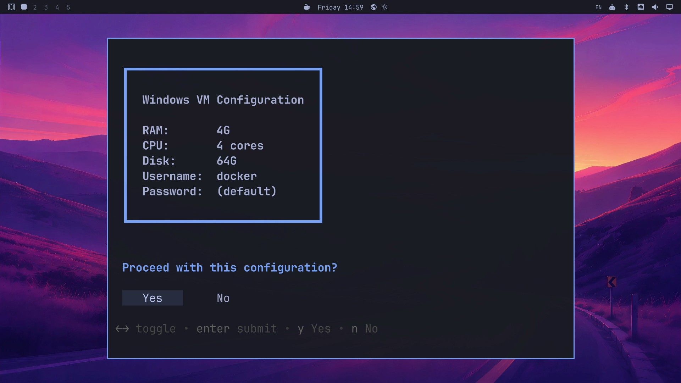
Task: Click the Password value (default)
Action: [x=247, y=191]
